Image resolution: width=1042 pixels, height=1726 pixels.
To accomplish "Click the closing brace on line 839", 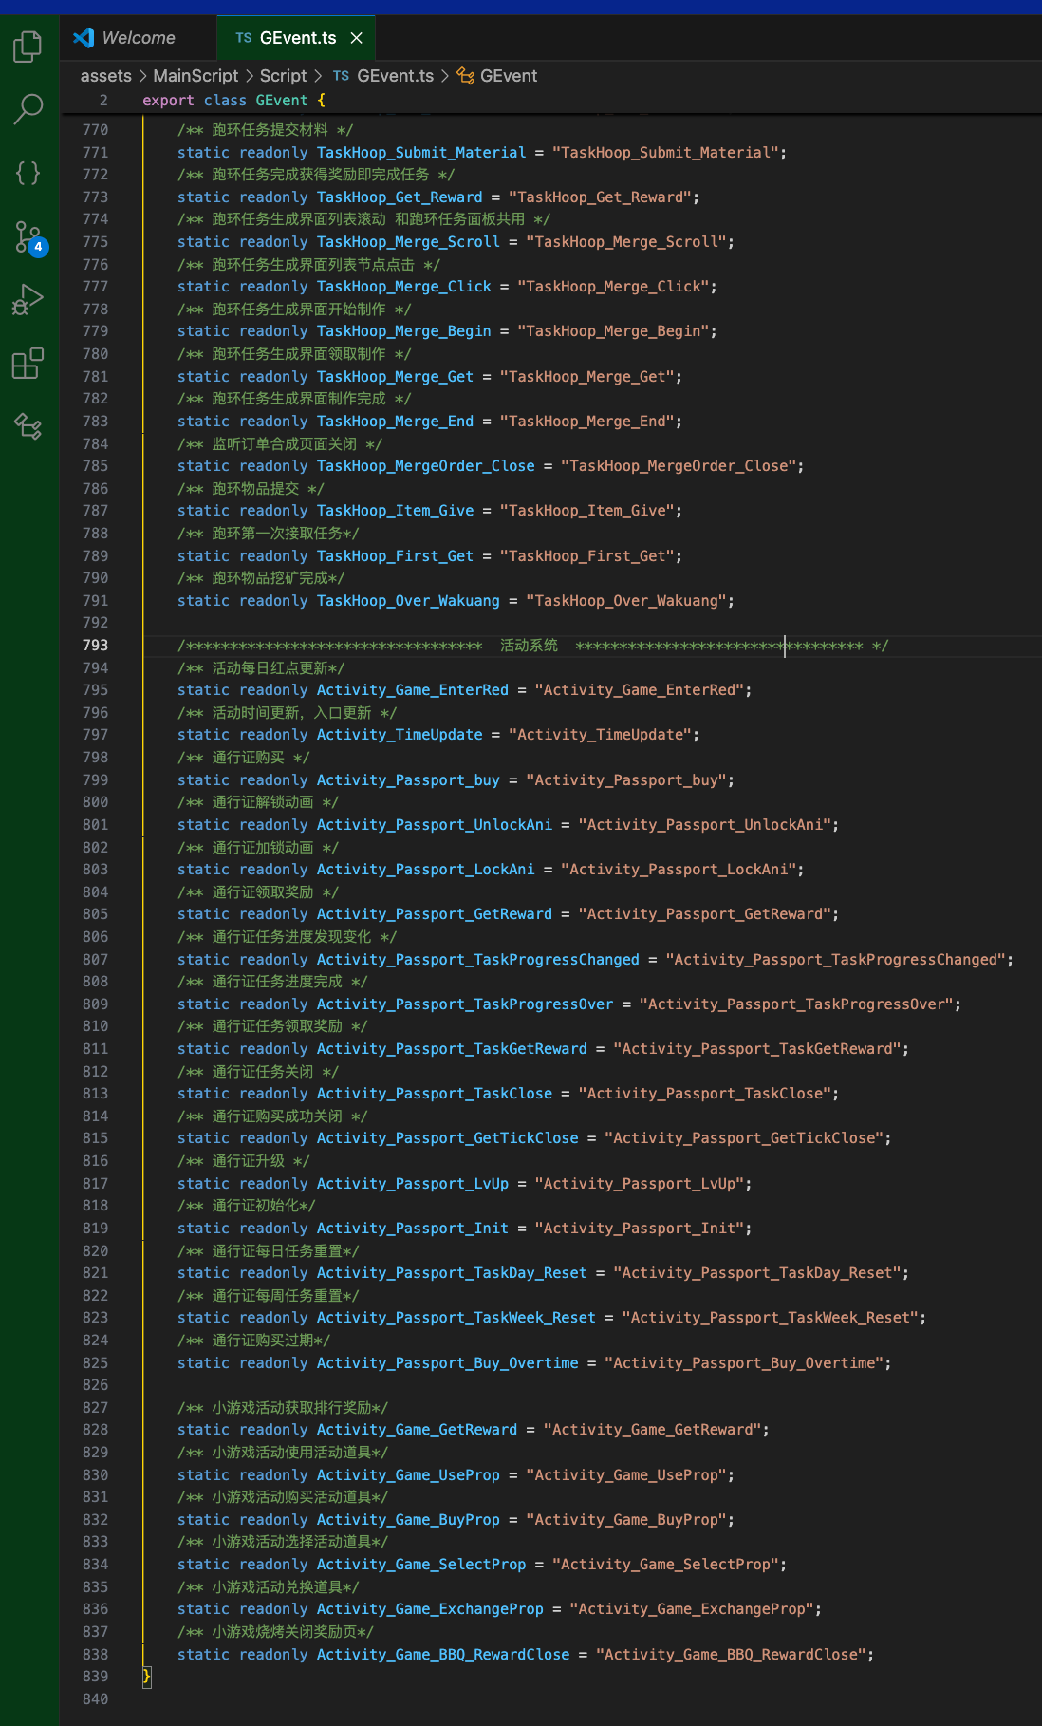I will (x=147, y=1677).
